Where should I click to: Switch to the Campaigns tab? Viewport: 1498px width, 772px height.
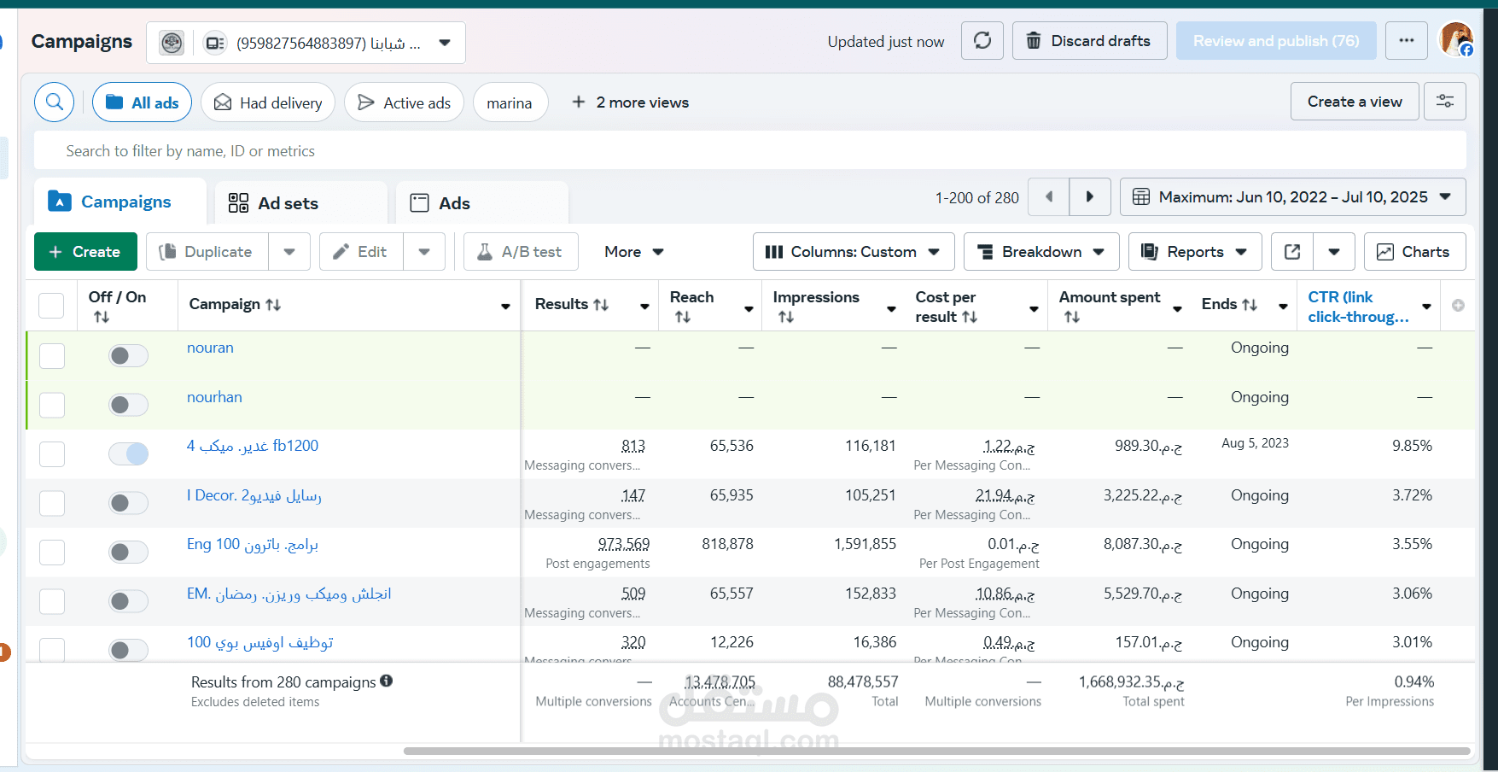(x=120, y=202)
